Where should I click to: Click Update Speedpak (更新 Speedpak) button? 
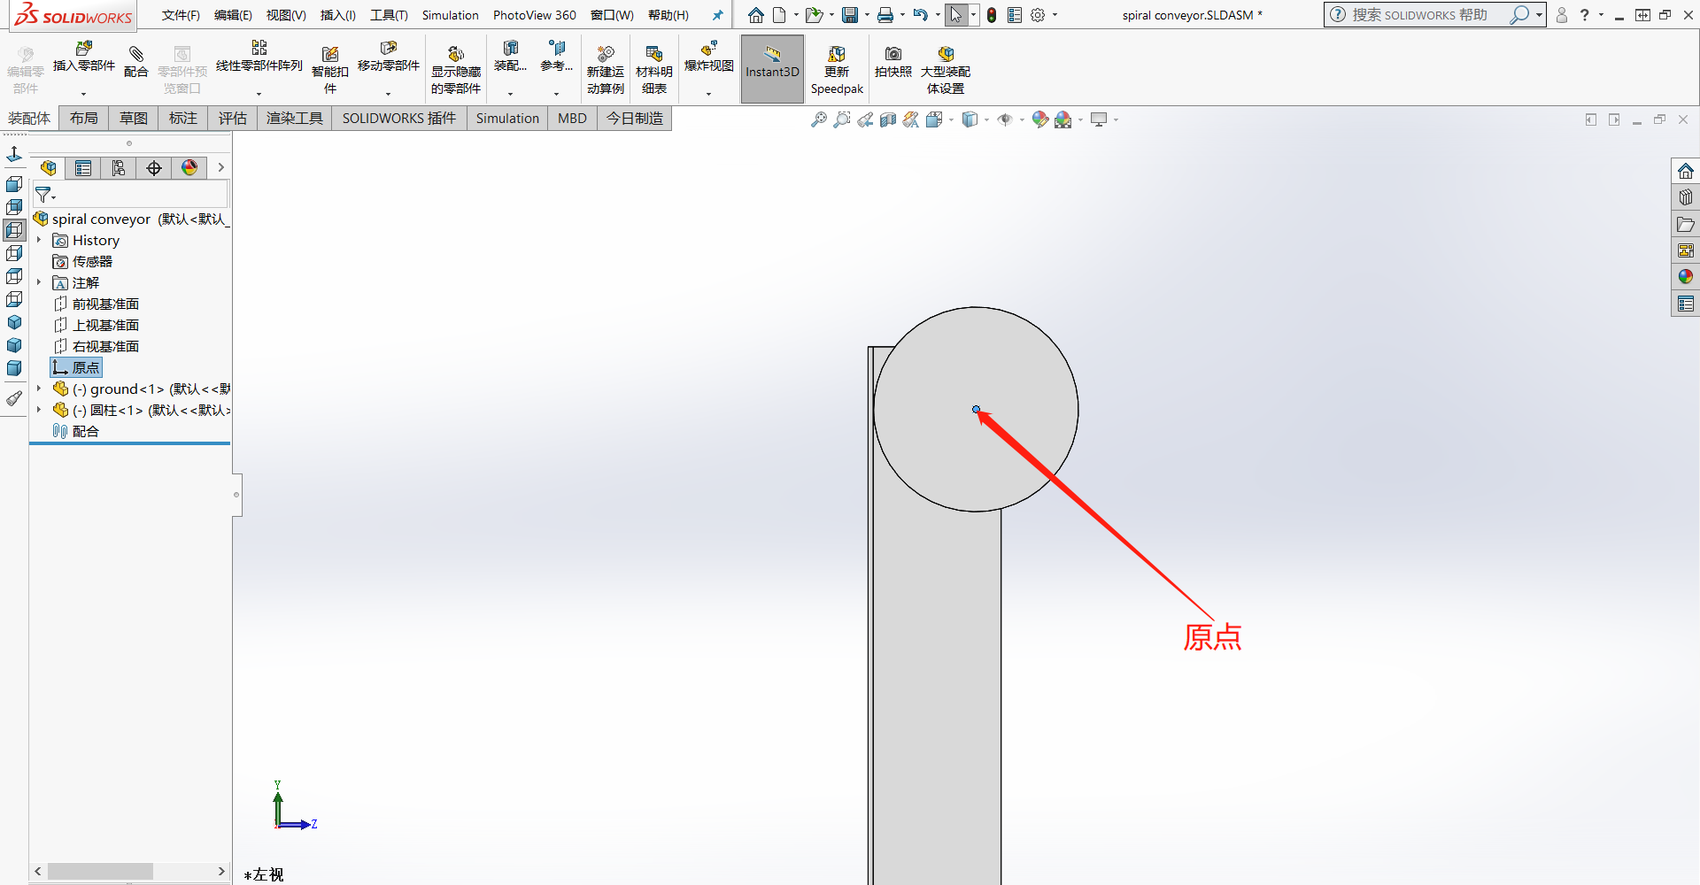pos(837,70)
